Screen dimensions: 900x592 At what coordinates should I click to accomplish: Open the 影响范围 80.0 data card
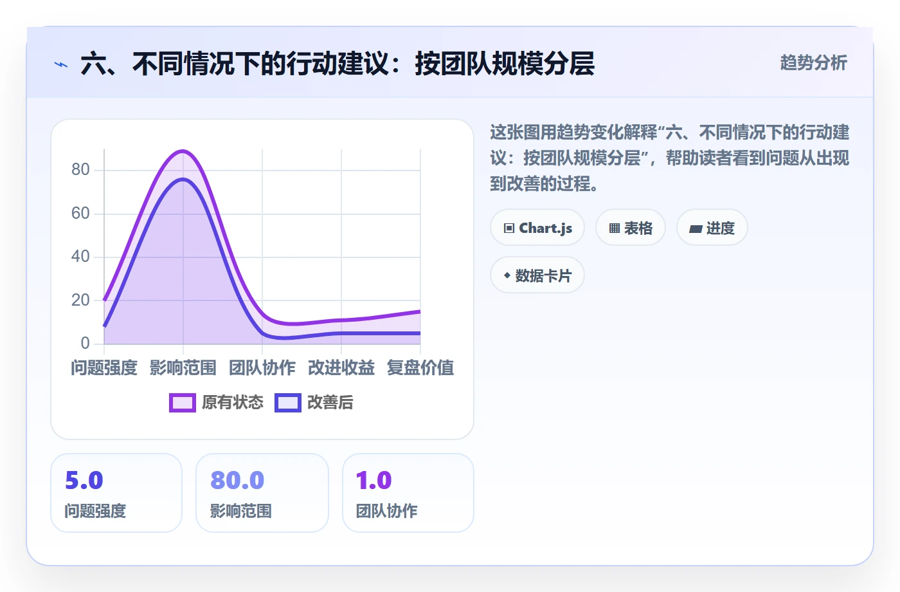click(x=262, y=493)
